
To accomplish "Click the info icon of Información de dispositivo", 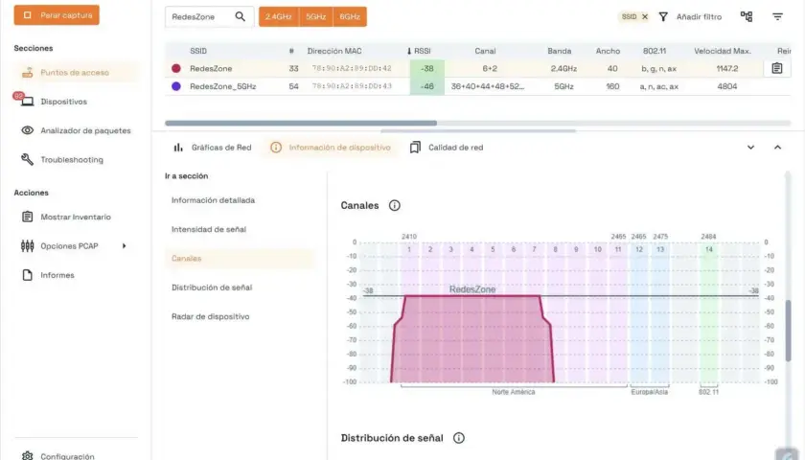I will pos(276,148).
